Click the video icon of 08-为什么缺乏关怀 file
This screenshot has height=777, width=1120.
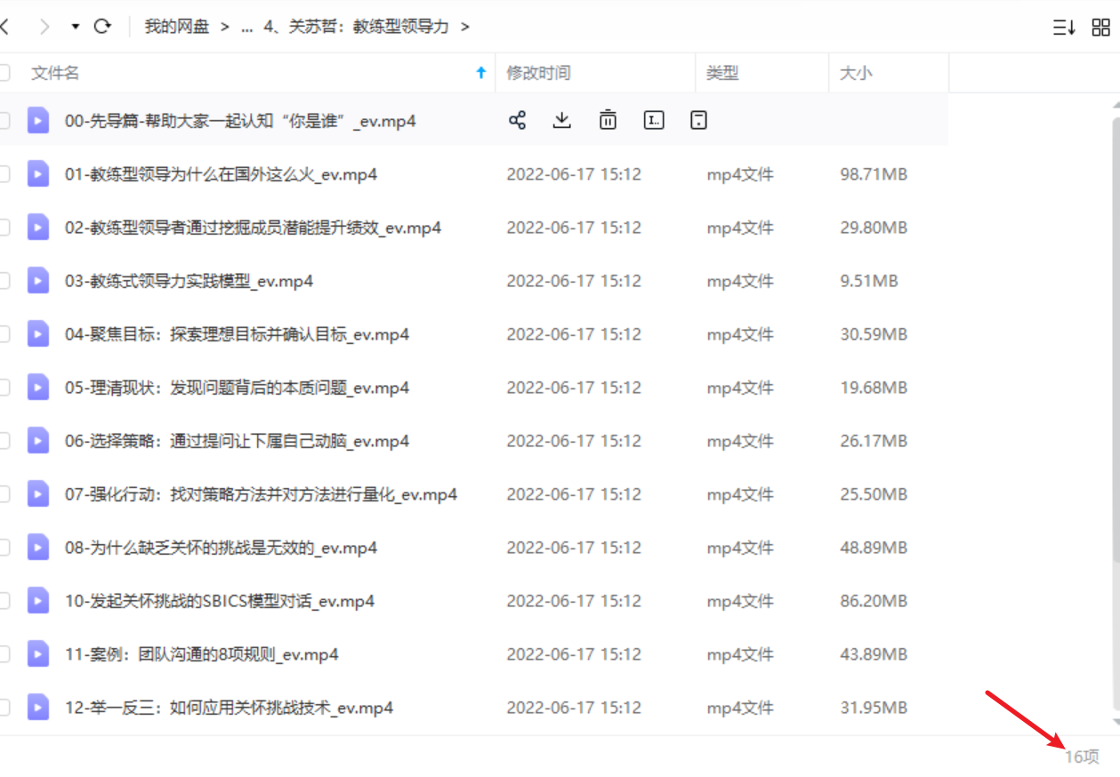[x=37, y=547]
